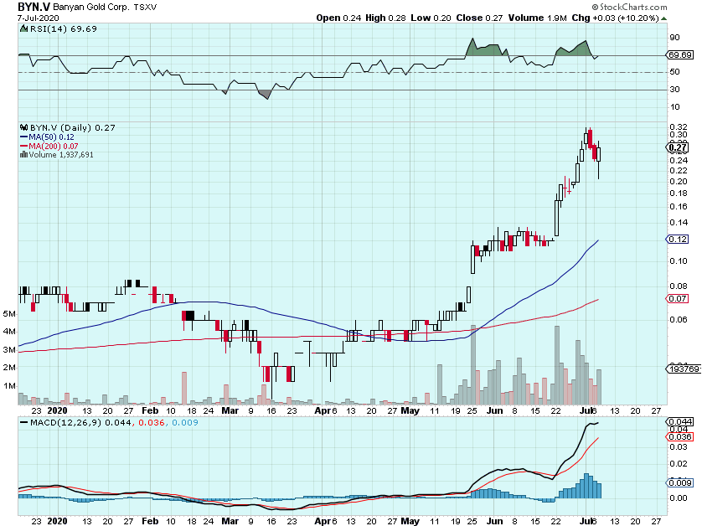The height and width of the screenshot is (526, 702).
Task: Click the Jun label on price chart axis
Action: (495, 410)
